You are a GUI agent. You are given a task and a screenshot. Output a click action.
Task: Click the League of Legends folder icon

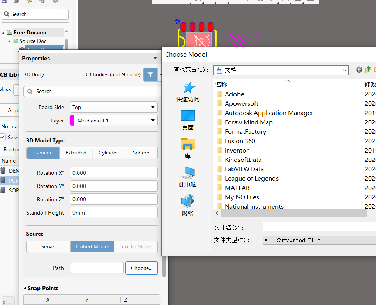220,178
